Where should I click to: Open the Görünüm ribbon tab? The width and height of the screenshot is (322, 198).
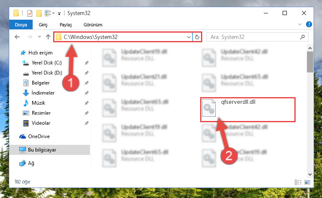pyautogui.click(x=93, y=25)
